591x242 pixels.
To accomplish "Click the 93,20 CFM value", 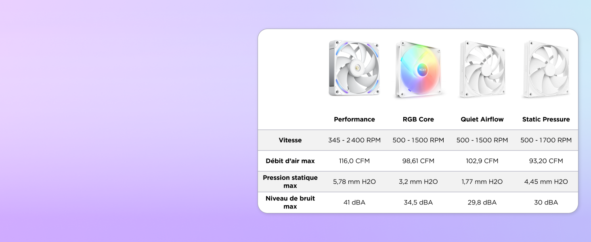I will coord(546,161).
